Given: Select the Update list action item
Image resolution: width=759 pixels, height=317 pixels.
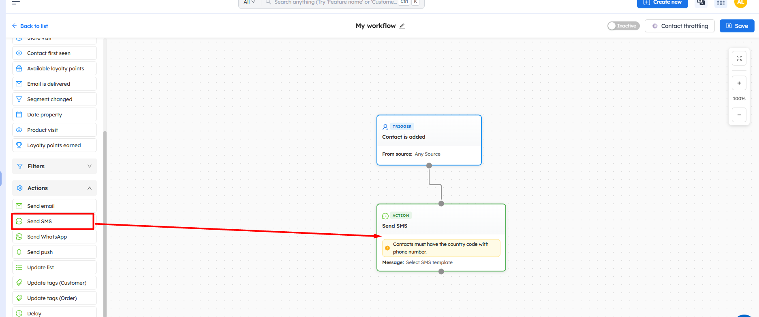Looking at the screenshot, I should pos(54,268).
